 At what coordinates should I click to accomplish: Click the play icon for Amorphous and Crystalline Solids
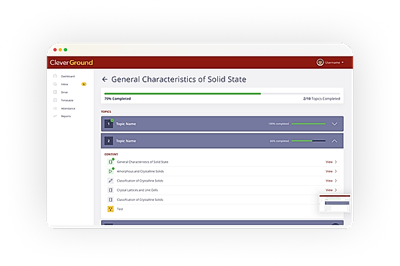click(110, 171)
